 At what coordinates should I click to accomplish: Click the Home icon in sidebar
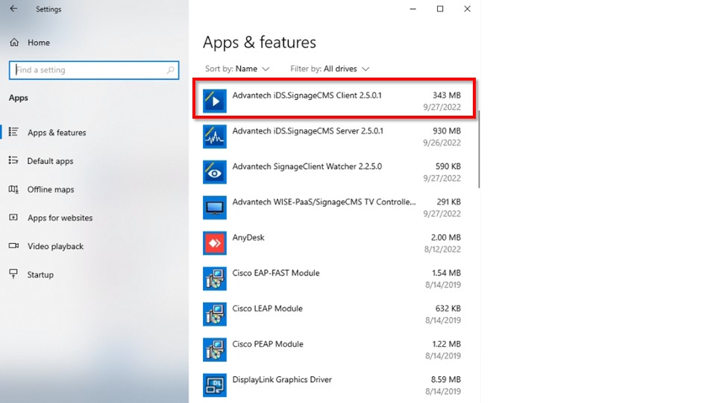click(14, 43)
